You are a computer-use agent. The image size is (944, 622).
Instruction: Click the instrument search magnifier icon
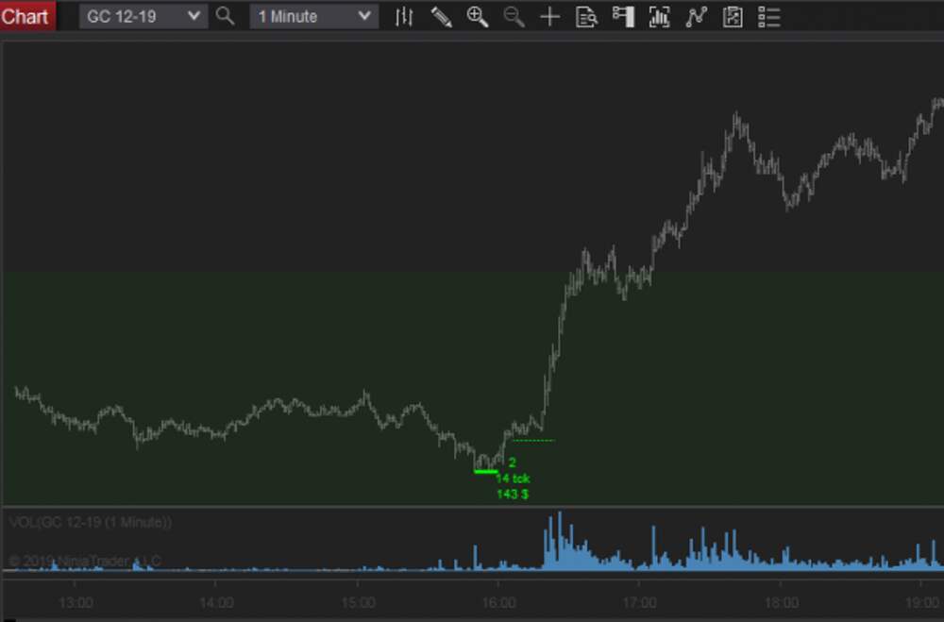coord(225,16)
